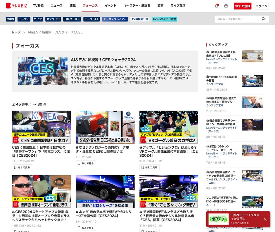275x232 pixels.
Task: Open the 記事 menu item
Action: point(160,6)
